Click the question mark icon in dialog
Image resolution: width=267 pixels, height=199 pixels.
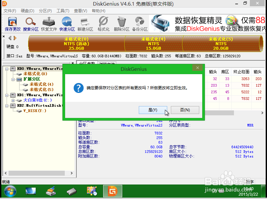pyautogui.click(x=79, y=88)
